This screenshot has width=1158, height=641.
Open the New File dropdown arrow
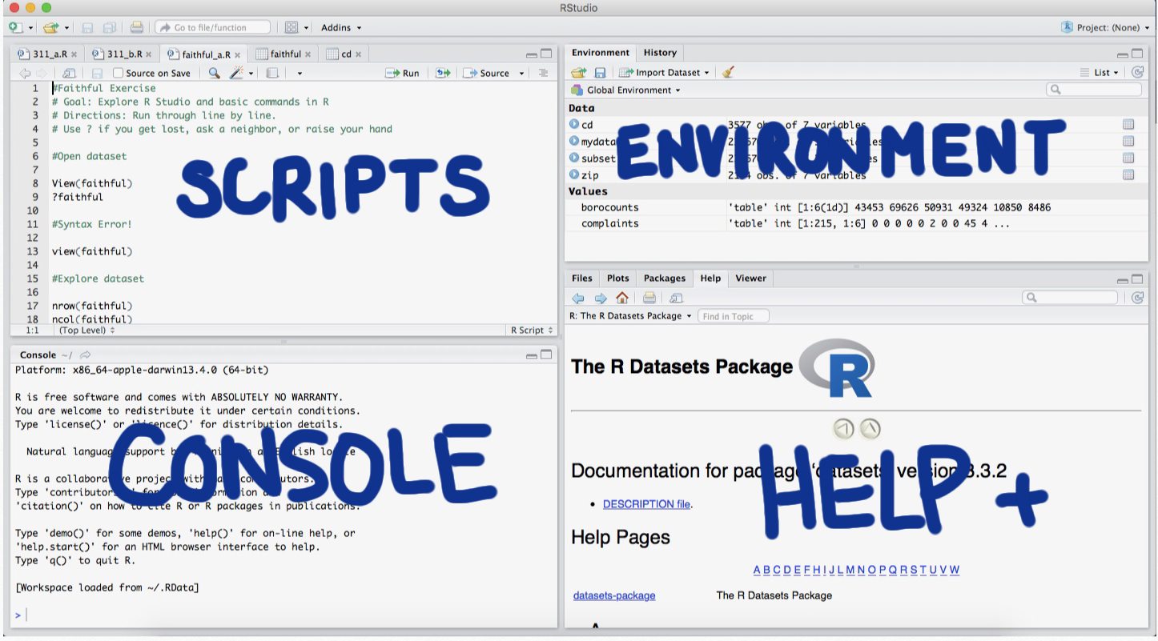pos(30,28)
